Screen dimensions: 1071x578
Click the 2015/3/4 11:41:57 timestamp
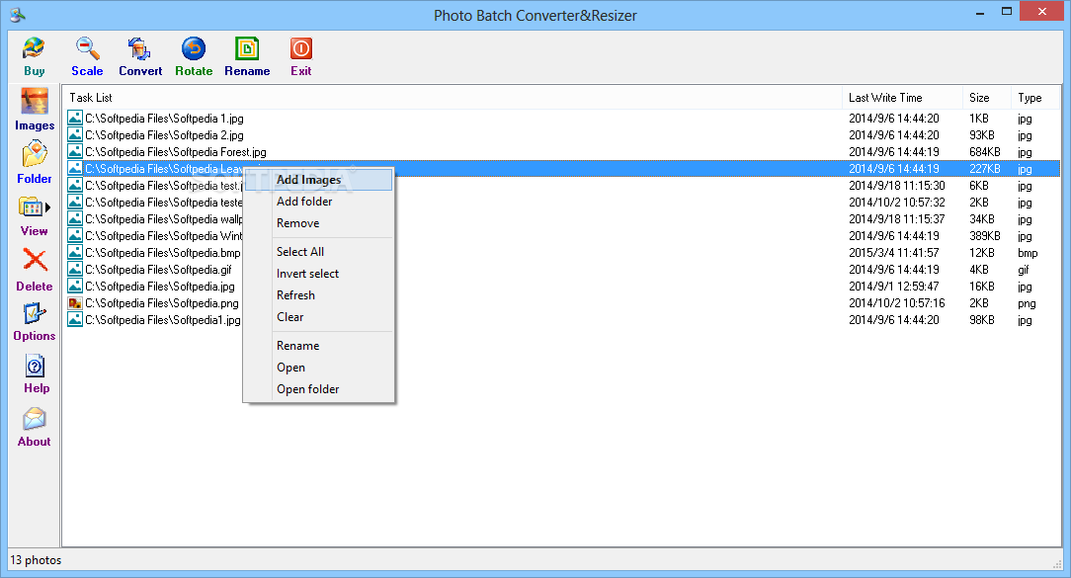(893, 253)
